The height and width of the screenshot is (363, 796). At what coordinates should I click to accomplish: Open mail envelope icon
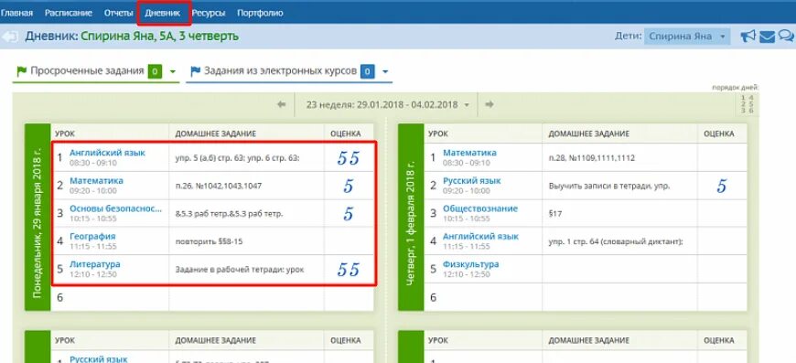(767, 37)
